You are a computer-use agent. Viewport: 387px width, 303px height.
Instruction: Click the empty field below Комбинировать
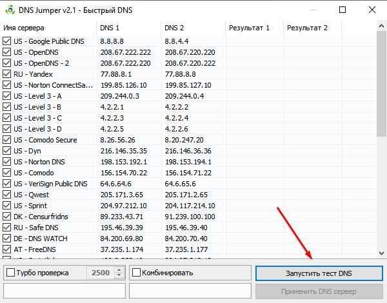(190, 291)
